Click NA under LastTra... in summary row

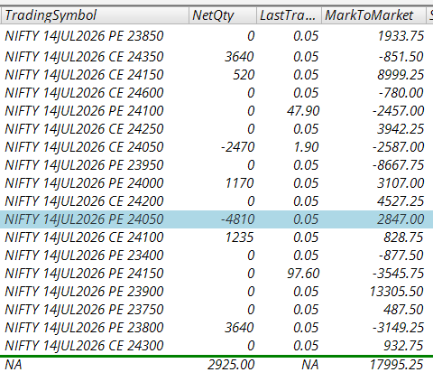pyautogui.click(x=310, y=365)
